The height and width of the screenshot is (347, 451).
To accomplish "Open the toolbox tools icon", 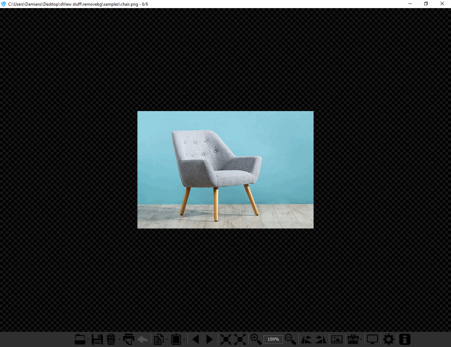I will [x=353, y=339].
